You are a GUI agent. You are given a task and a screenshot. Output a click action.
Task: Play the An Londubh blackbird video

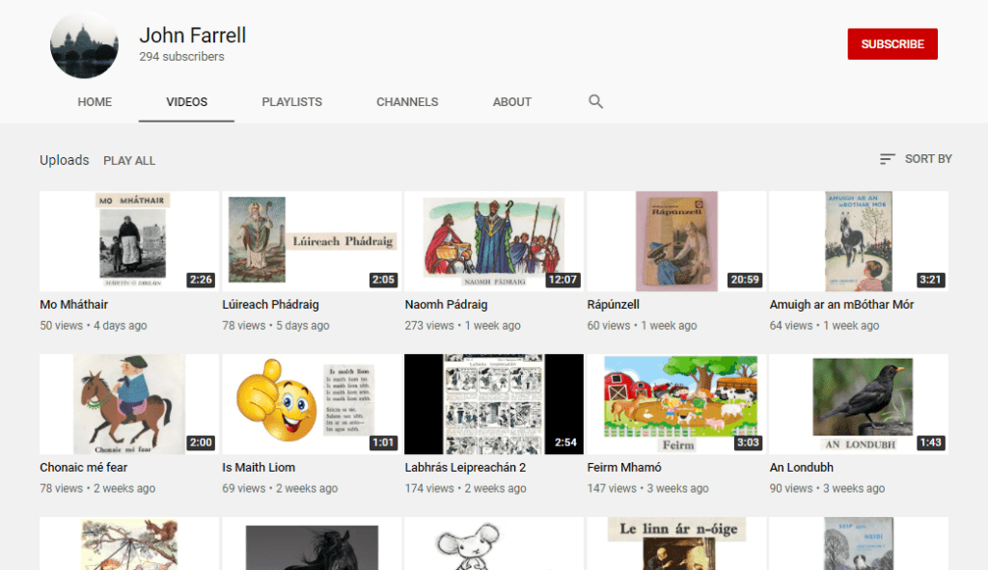tap(859, 404)
